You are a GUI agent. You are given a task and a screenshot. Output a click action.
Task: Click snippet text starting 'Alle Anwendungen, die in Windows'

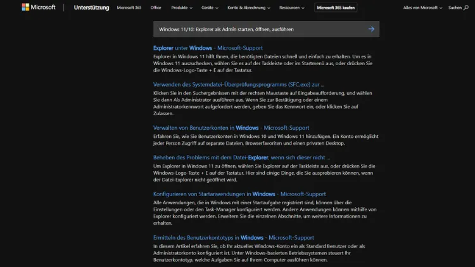(265, 213)
